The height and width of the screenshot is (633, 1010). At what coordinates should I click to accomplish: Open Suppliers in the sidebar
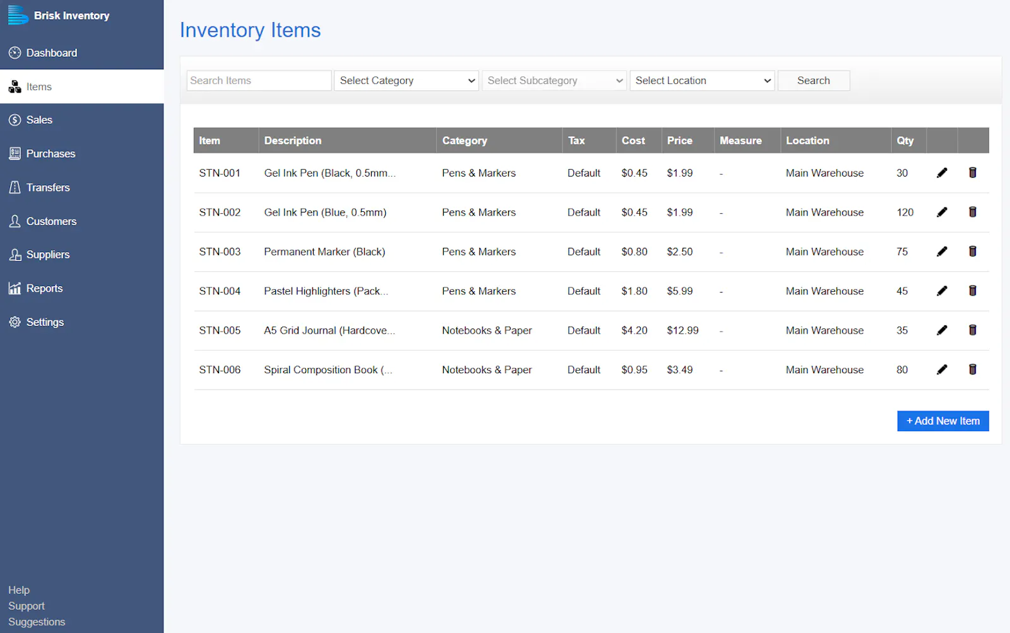(82, 255)
